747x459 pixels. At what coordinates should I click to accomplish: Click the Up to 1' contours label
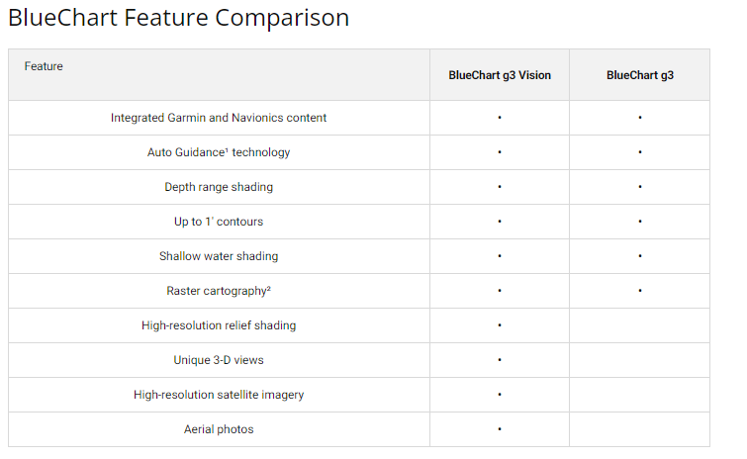point(219,222)
